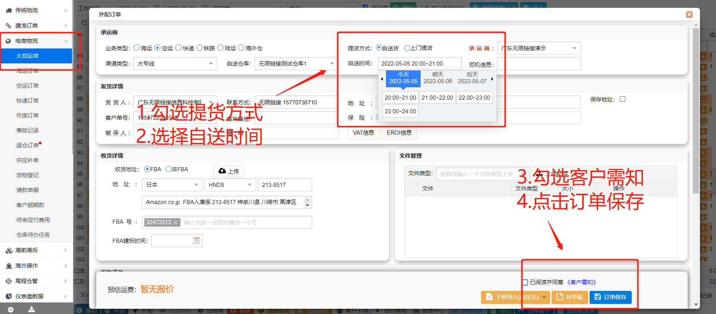Remove the 32473313 FBA number tag
The image size is (716, 314).
176,223
